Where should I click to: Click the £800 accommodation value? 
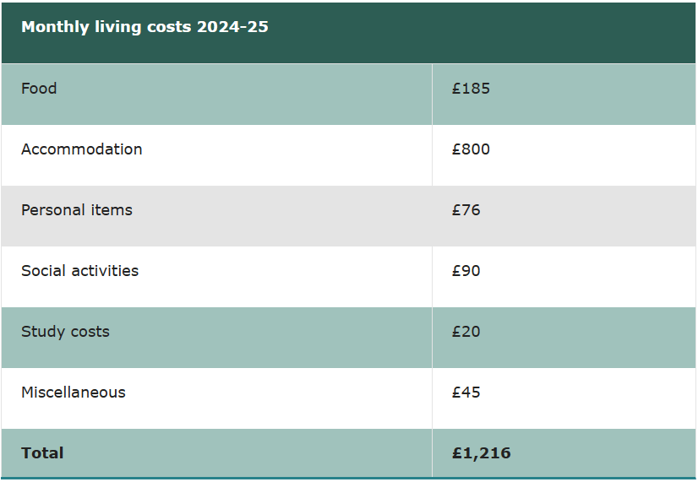pos(471,149)
